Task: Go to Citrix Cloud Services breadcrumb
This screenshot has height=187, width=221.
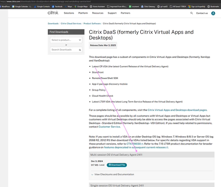Action: click(x=71, y=23)
